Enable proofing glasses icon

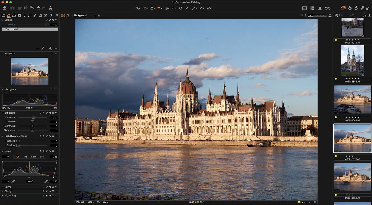tap(328, 8)
